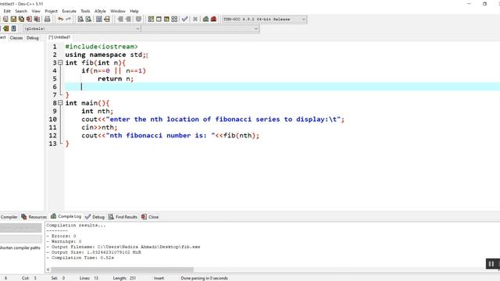Switch to the Resources tab in the bottom panel

[34, 217]
